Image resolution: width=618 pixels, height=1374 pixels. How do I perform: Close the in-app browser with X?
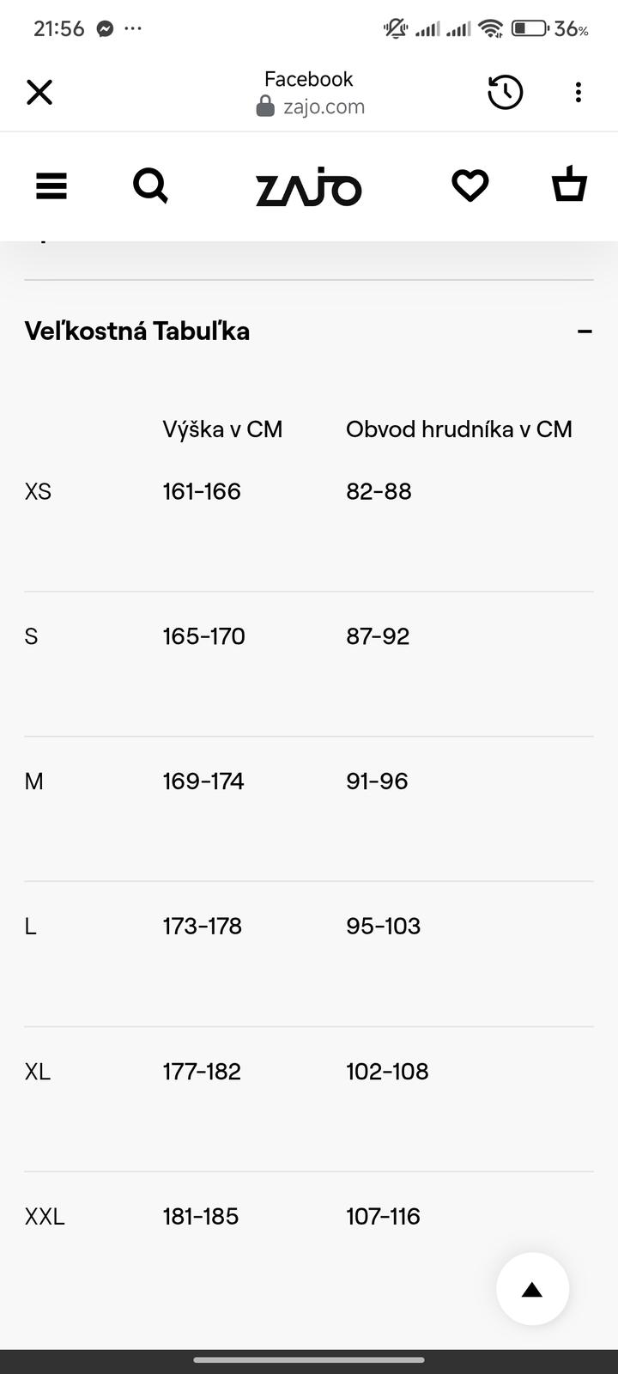tap(39, 92)
